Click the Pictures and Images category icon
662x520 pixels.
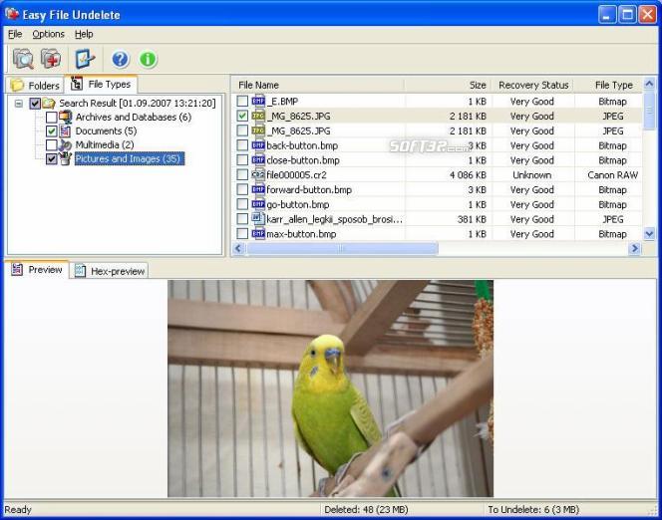(x=65, y=158)
